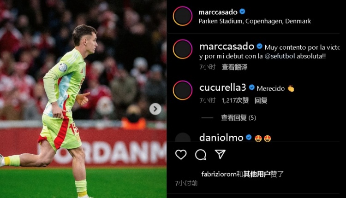
Task: Open fabriziorom profile from the likes line
Action: click(219, 174)
